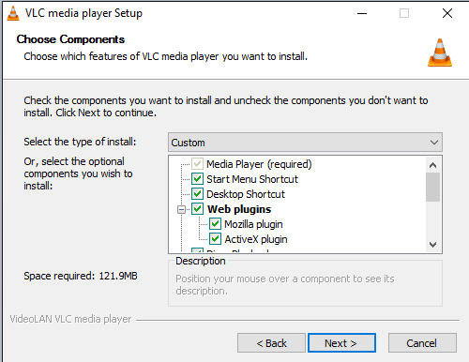Select the Desktop Shortcut label

(246, 194)
